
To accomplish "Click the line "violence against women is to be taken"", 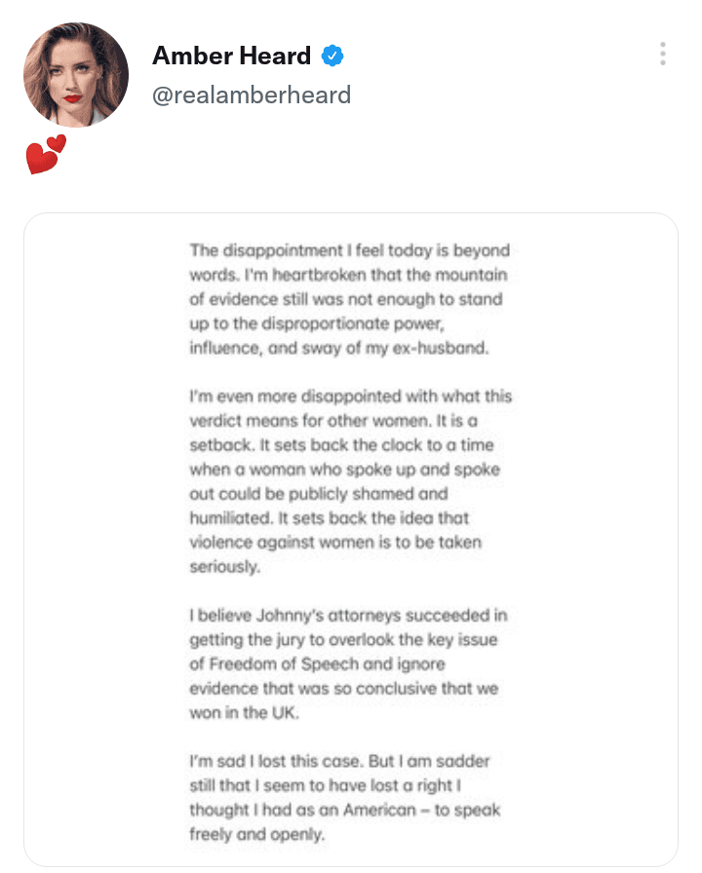I will click(335, 543).
